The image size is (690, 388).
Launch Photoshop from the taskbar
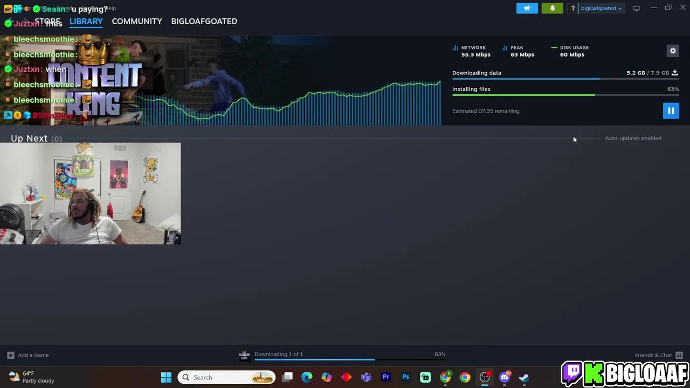click(405, 377)
